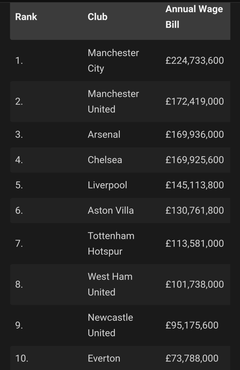Click the £172,419,000 wage figure
Viewport: 240px width, 370px height.
(195, 101)
